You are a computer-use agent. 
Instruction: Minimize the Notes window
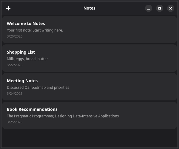pyautogui.click(x=149, y=8)
